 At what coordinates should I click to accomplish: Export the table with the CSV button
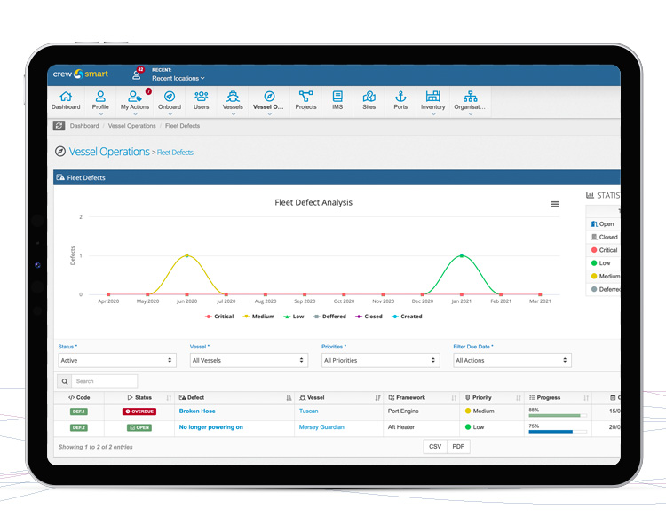pyautogui.click(x=435, y=446)
